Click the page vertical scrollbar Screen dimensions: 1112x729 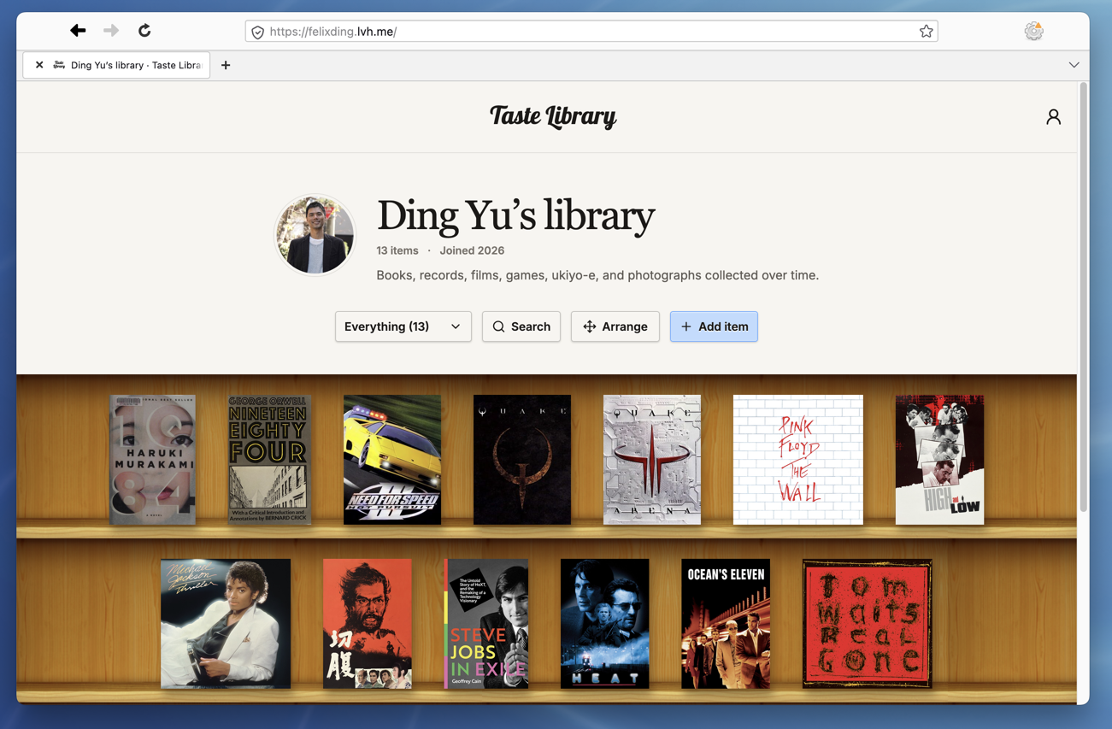(x=1083, y=299)
